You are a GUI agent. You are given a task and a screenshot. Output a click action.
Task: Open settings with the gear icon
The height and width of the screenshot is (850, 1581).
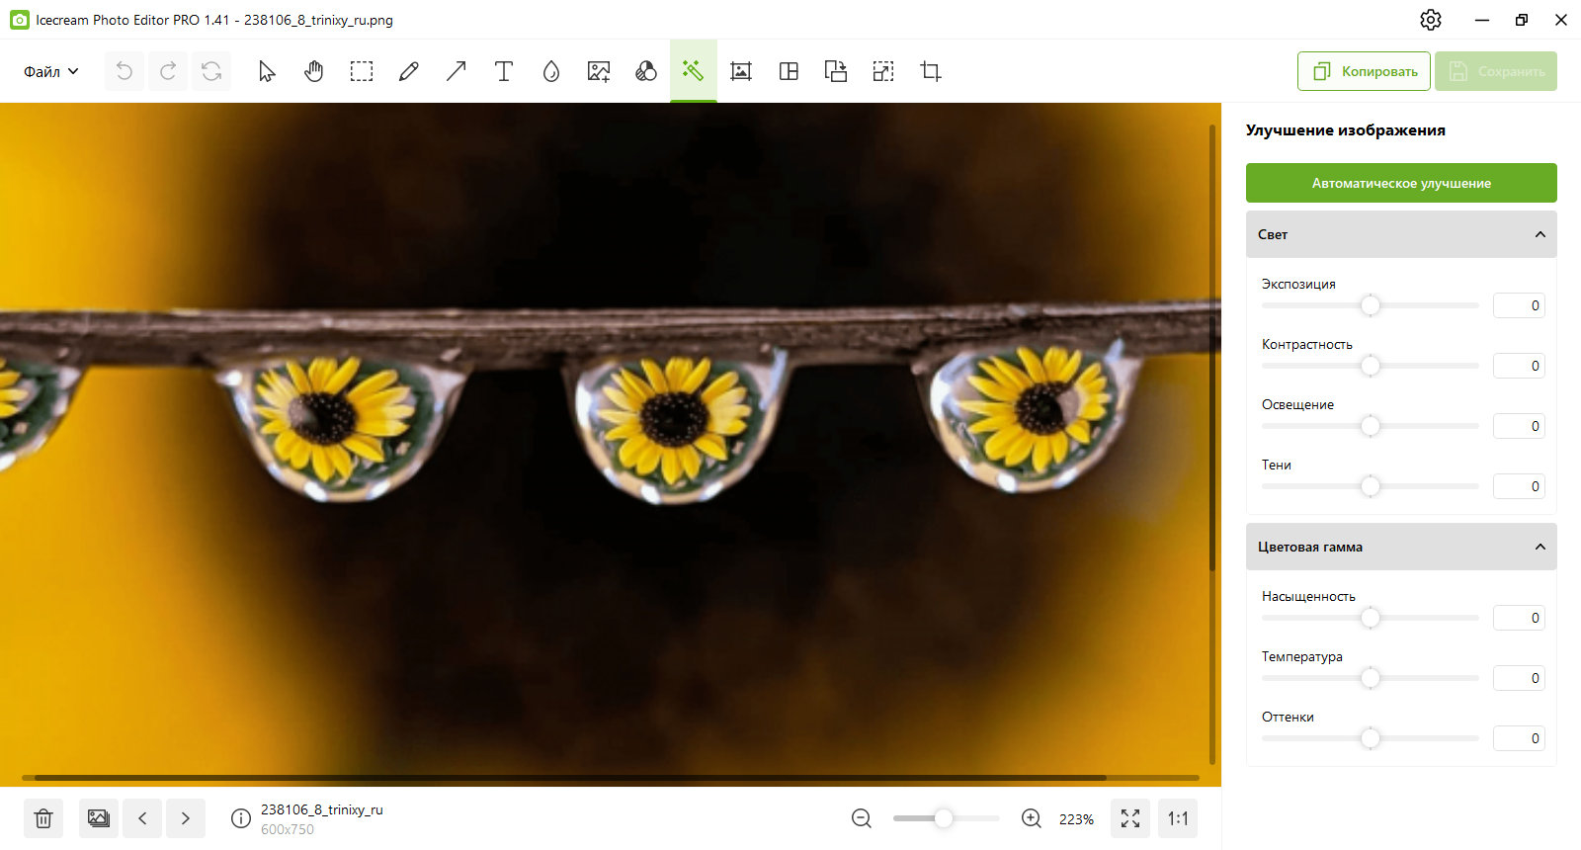click(1431, 20)
